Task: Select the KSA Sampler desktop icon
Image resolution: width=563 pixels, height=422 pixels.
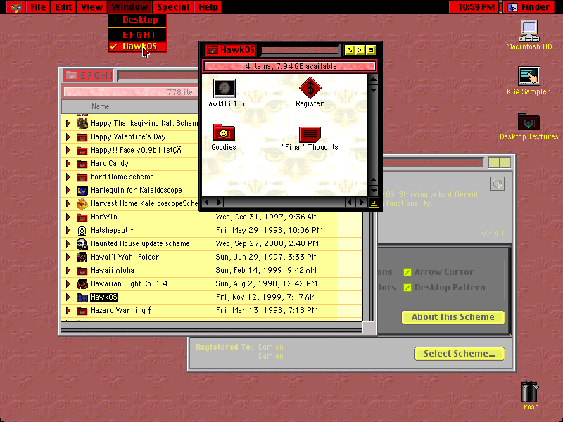Action: point(529,76)
